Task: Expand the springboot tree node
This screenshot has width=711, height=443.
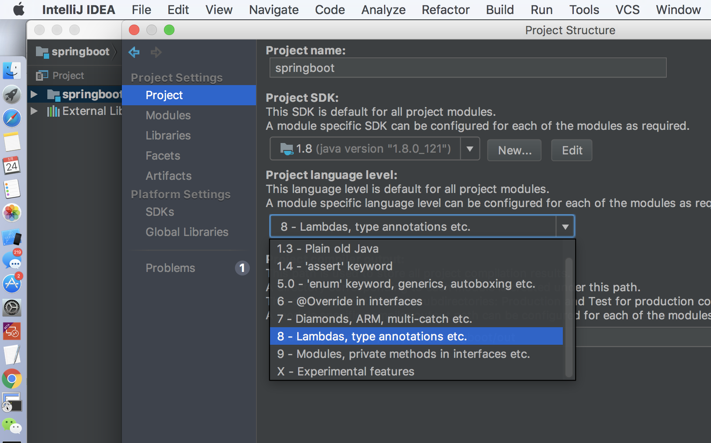Action: coord(34,94)
